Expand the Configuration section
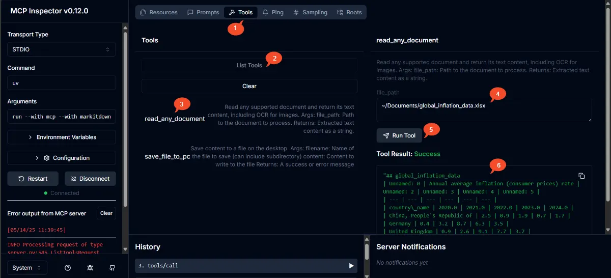This screenshot has height=278, width=611. pyautogui.click(x=62, y=158)
